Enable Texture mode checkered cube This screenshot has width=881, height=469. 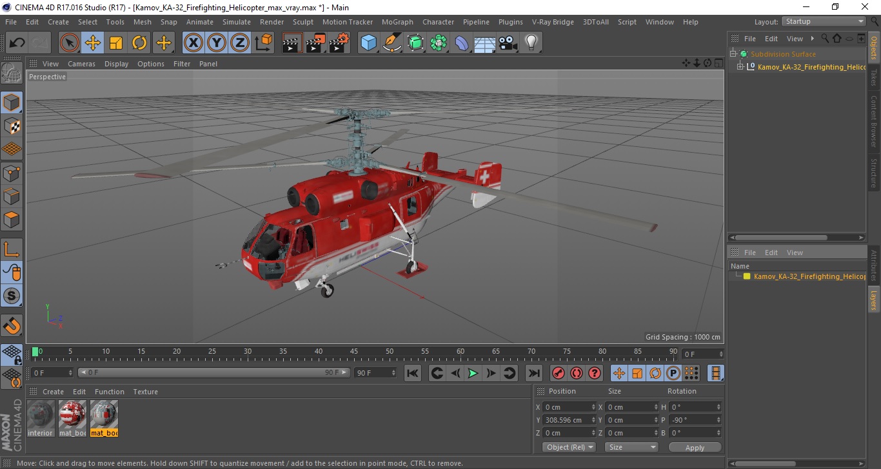tap(12, 126)
